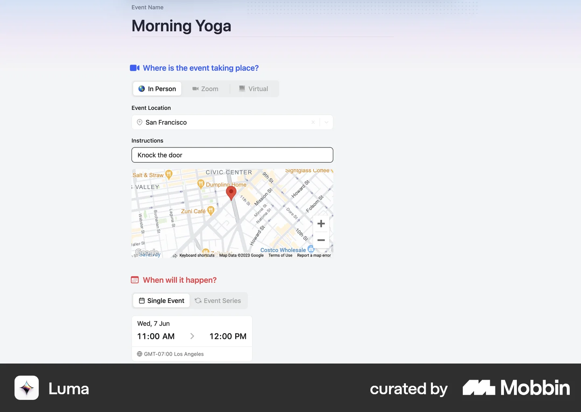
Task: Click the Wed, 7 Jun date
Action: pyautogui.click(x=153, y=324)
